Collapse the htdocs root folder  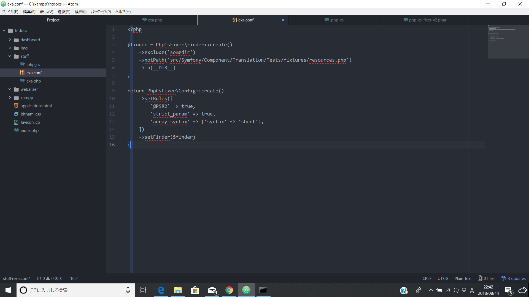4,31
